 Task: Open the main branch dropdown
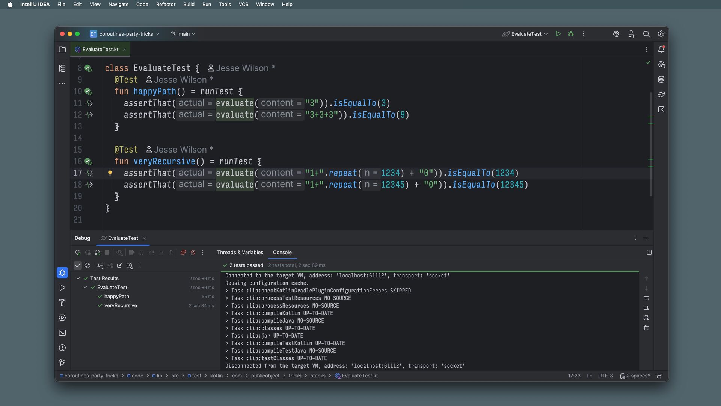click(x=183, y=34)
